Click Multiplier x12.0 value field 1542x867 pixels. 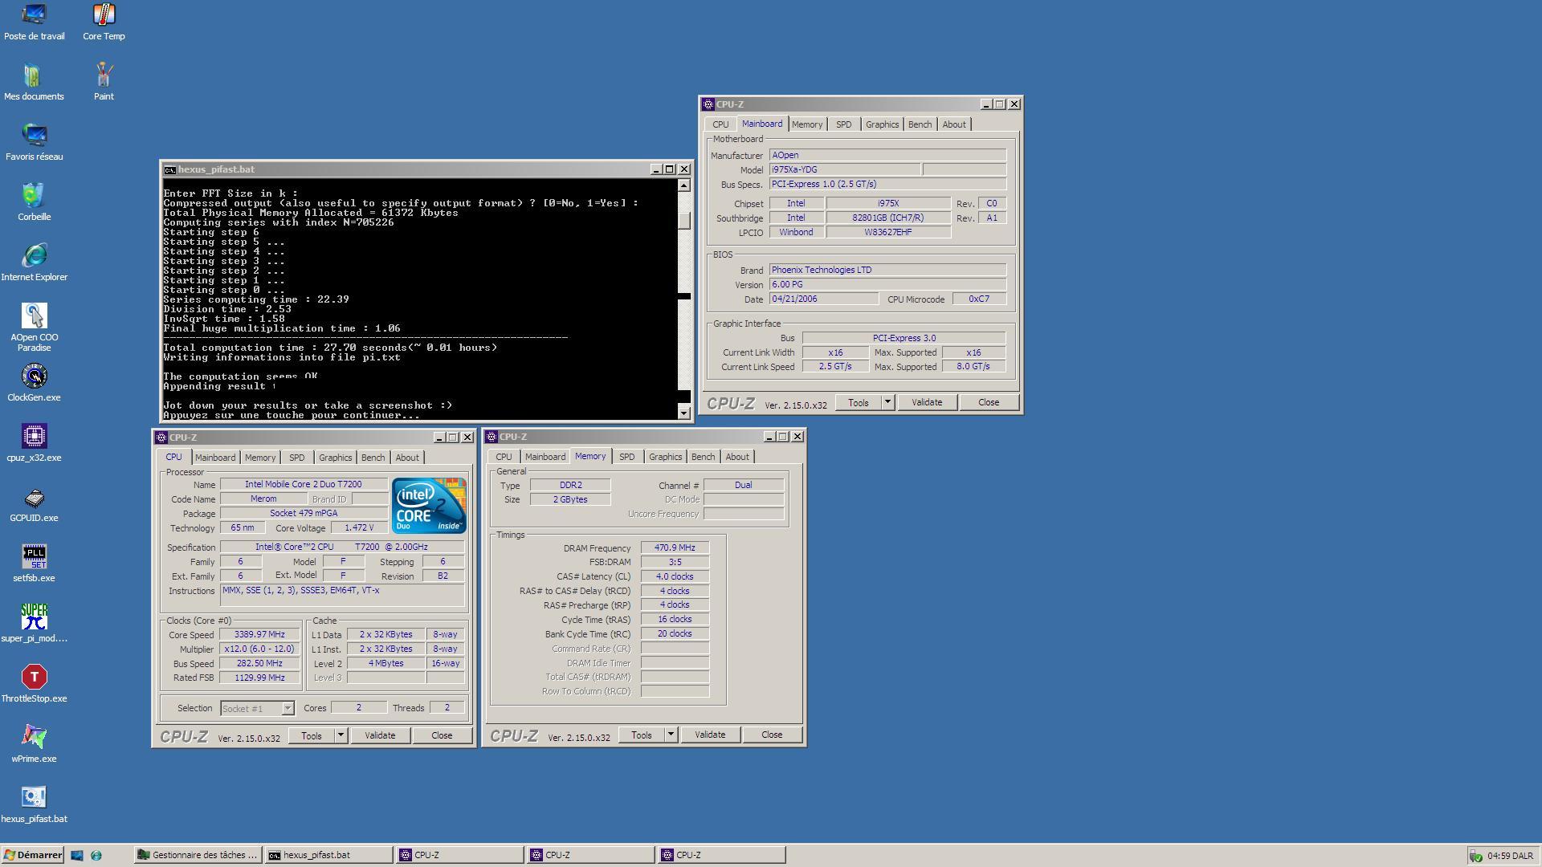(x=259, y=649)
